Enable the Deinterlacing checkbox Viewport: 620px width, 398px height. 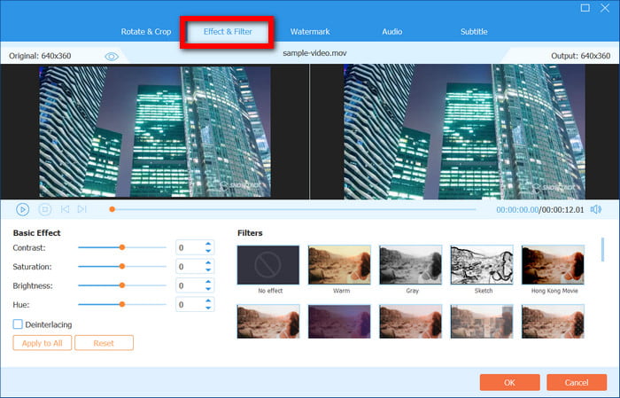point(18,324)
